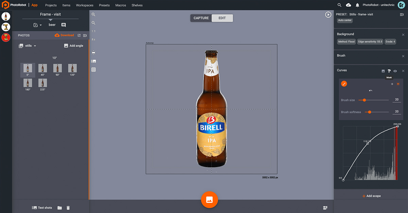Open the stills dropdown in Photos panel

click(x=28, y=45)
